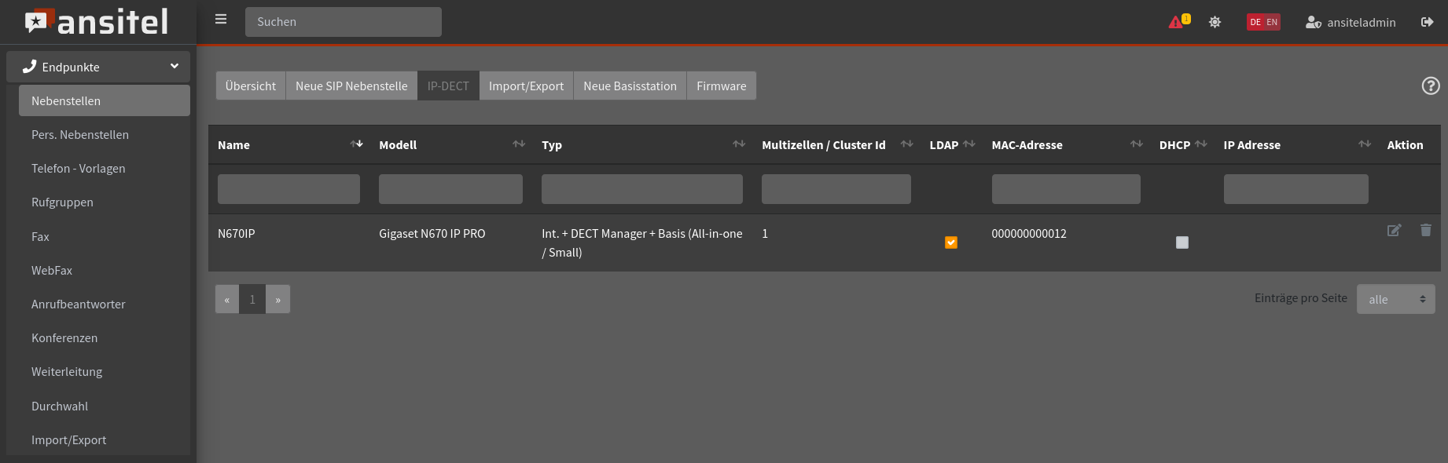Go to Rufgruppen in the sidebar

62,202
